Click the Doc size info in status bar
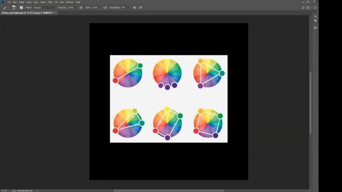 [x=22, y=191]
